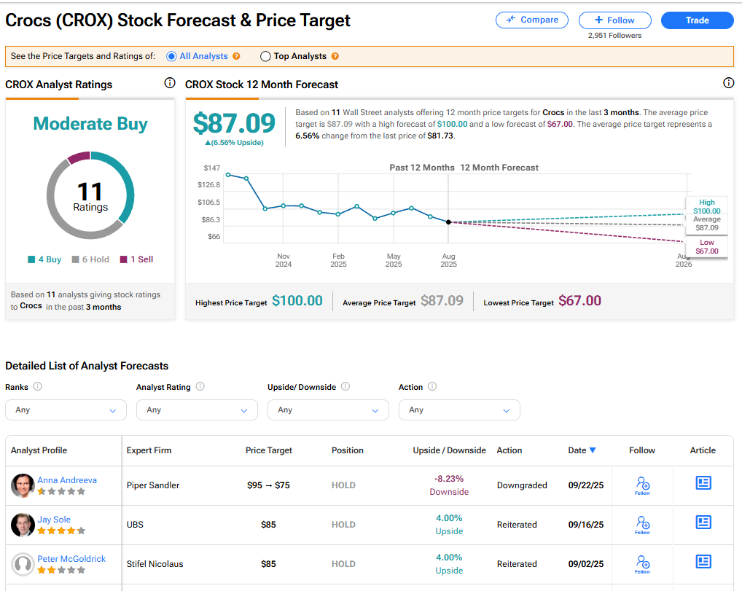The image size is (742, 591).
Task: Click the Moderate Buy consensus label
Action: [90, 123]
